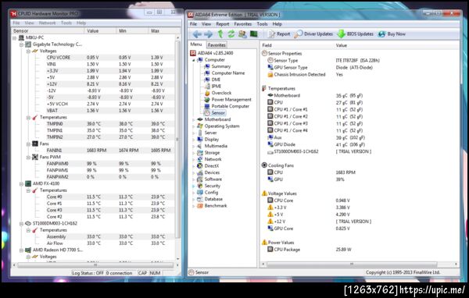Click the Database icon in AIDA64 tree
The height and width of the screenshot is (298, 469).
coord(200,199)
